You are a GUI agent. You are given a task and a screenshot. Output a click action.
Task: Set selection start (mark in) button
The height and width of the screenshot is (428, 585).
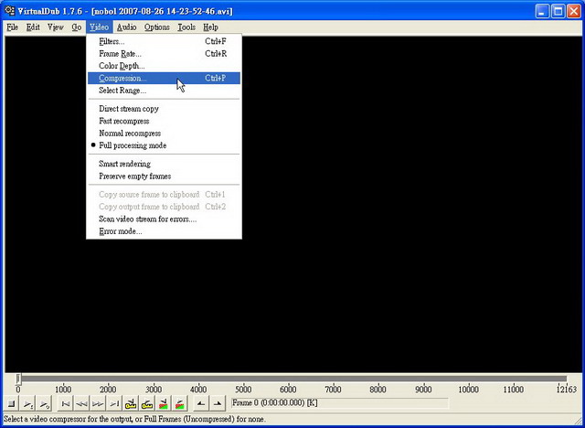point(201,403)
